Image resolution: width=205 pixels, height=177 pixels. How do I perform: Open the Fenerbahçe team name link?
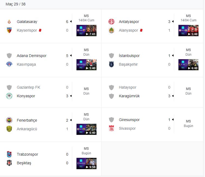(x=27, y=120)
